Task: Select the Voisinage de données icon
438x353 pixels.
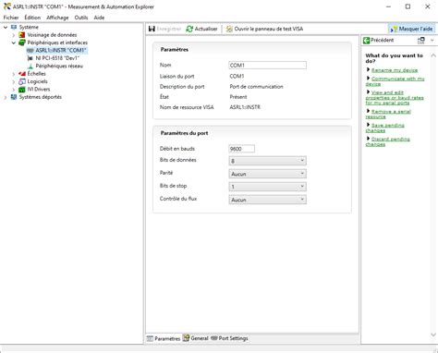Action: 22,35
